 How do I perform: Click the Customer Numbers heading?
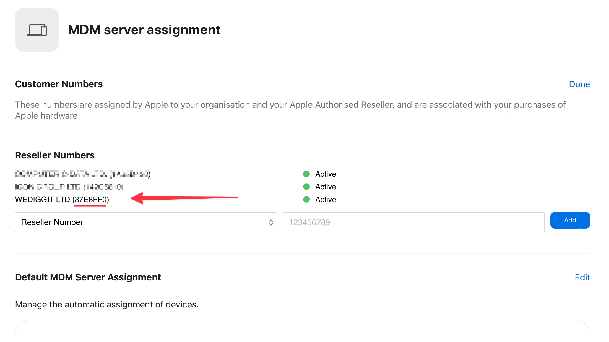tap(59, 84)
